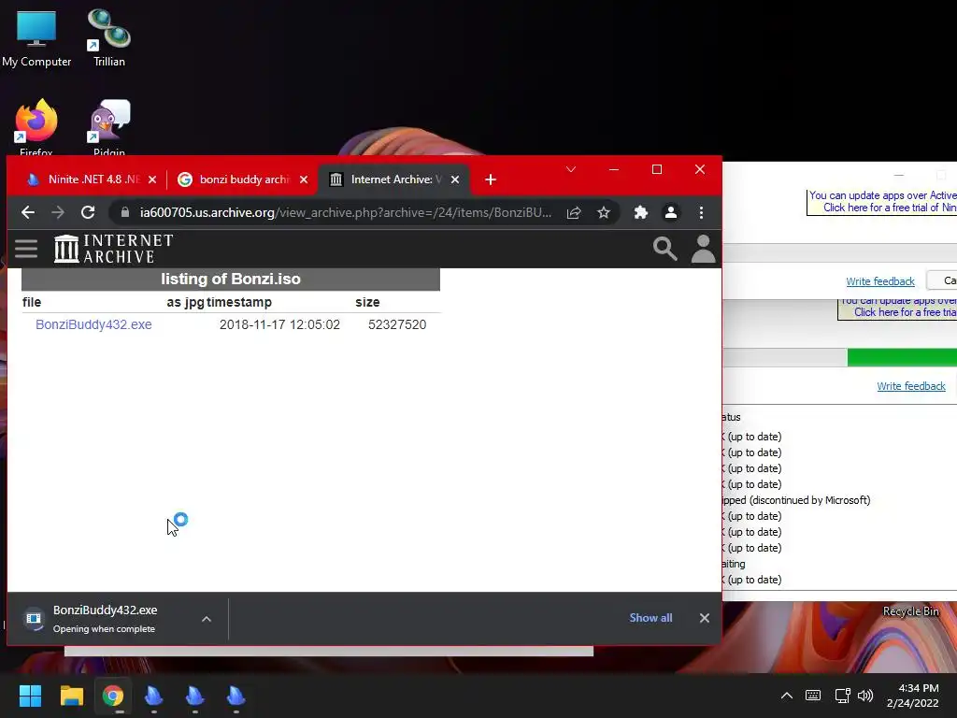Click the share page icon in address bar
The image size is (957, 718).
[574, 212]
